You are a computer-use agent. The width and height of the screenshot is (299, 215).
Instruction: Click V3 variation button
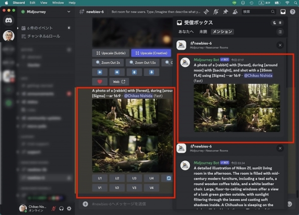(134, 188)
